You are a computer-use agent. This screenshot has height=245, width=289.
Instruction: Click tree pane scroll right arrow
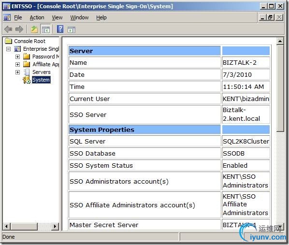(55, 226)
